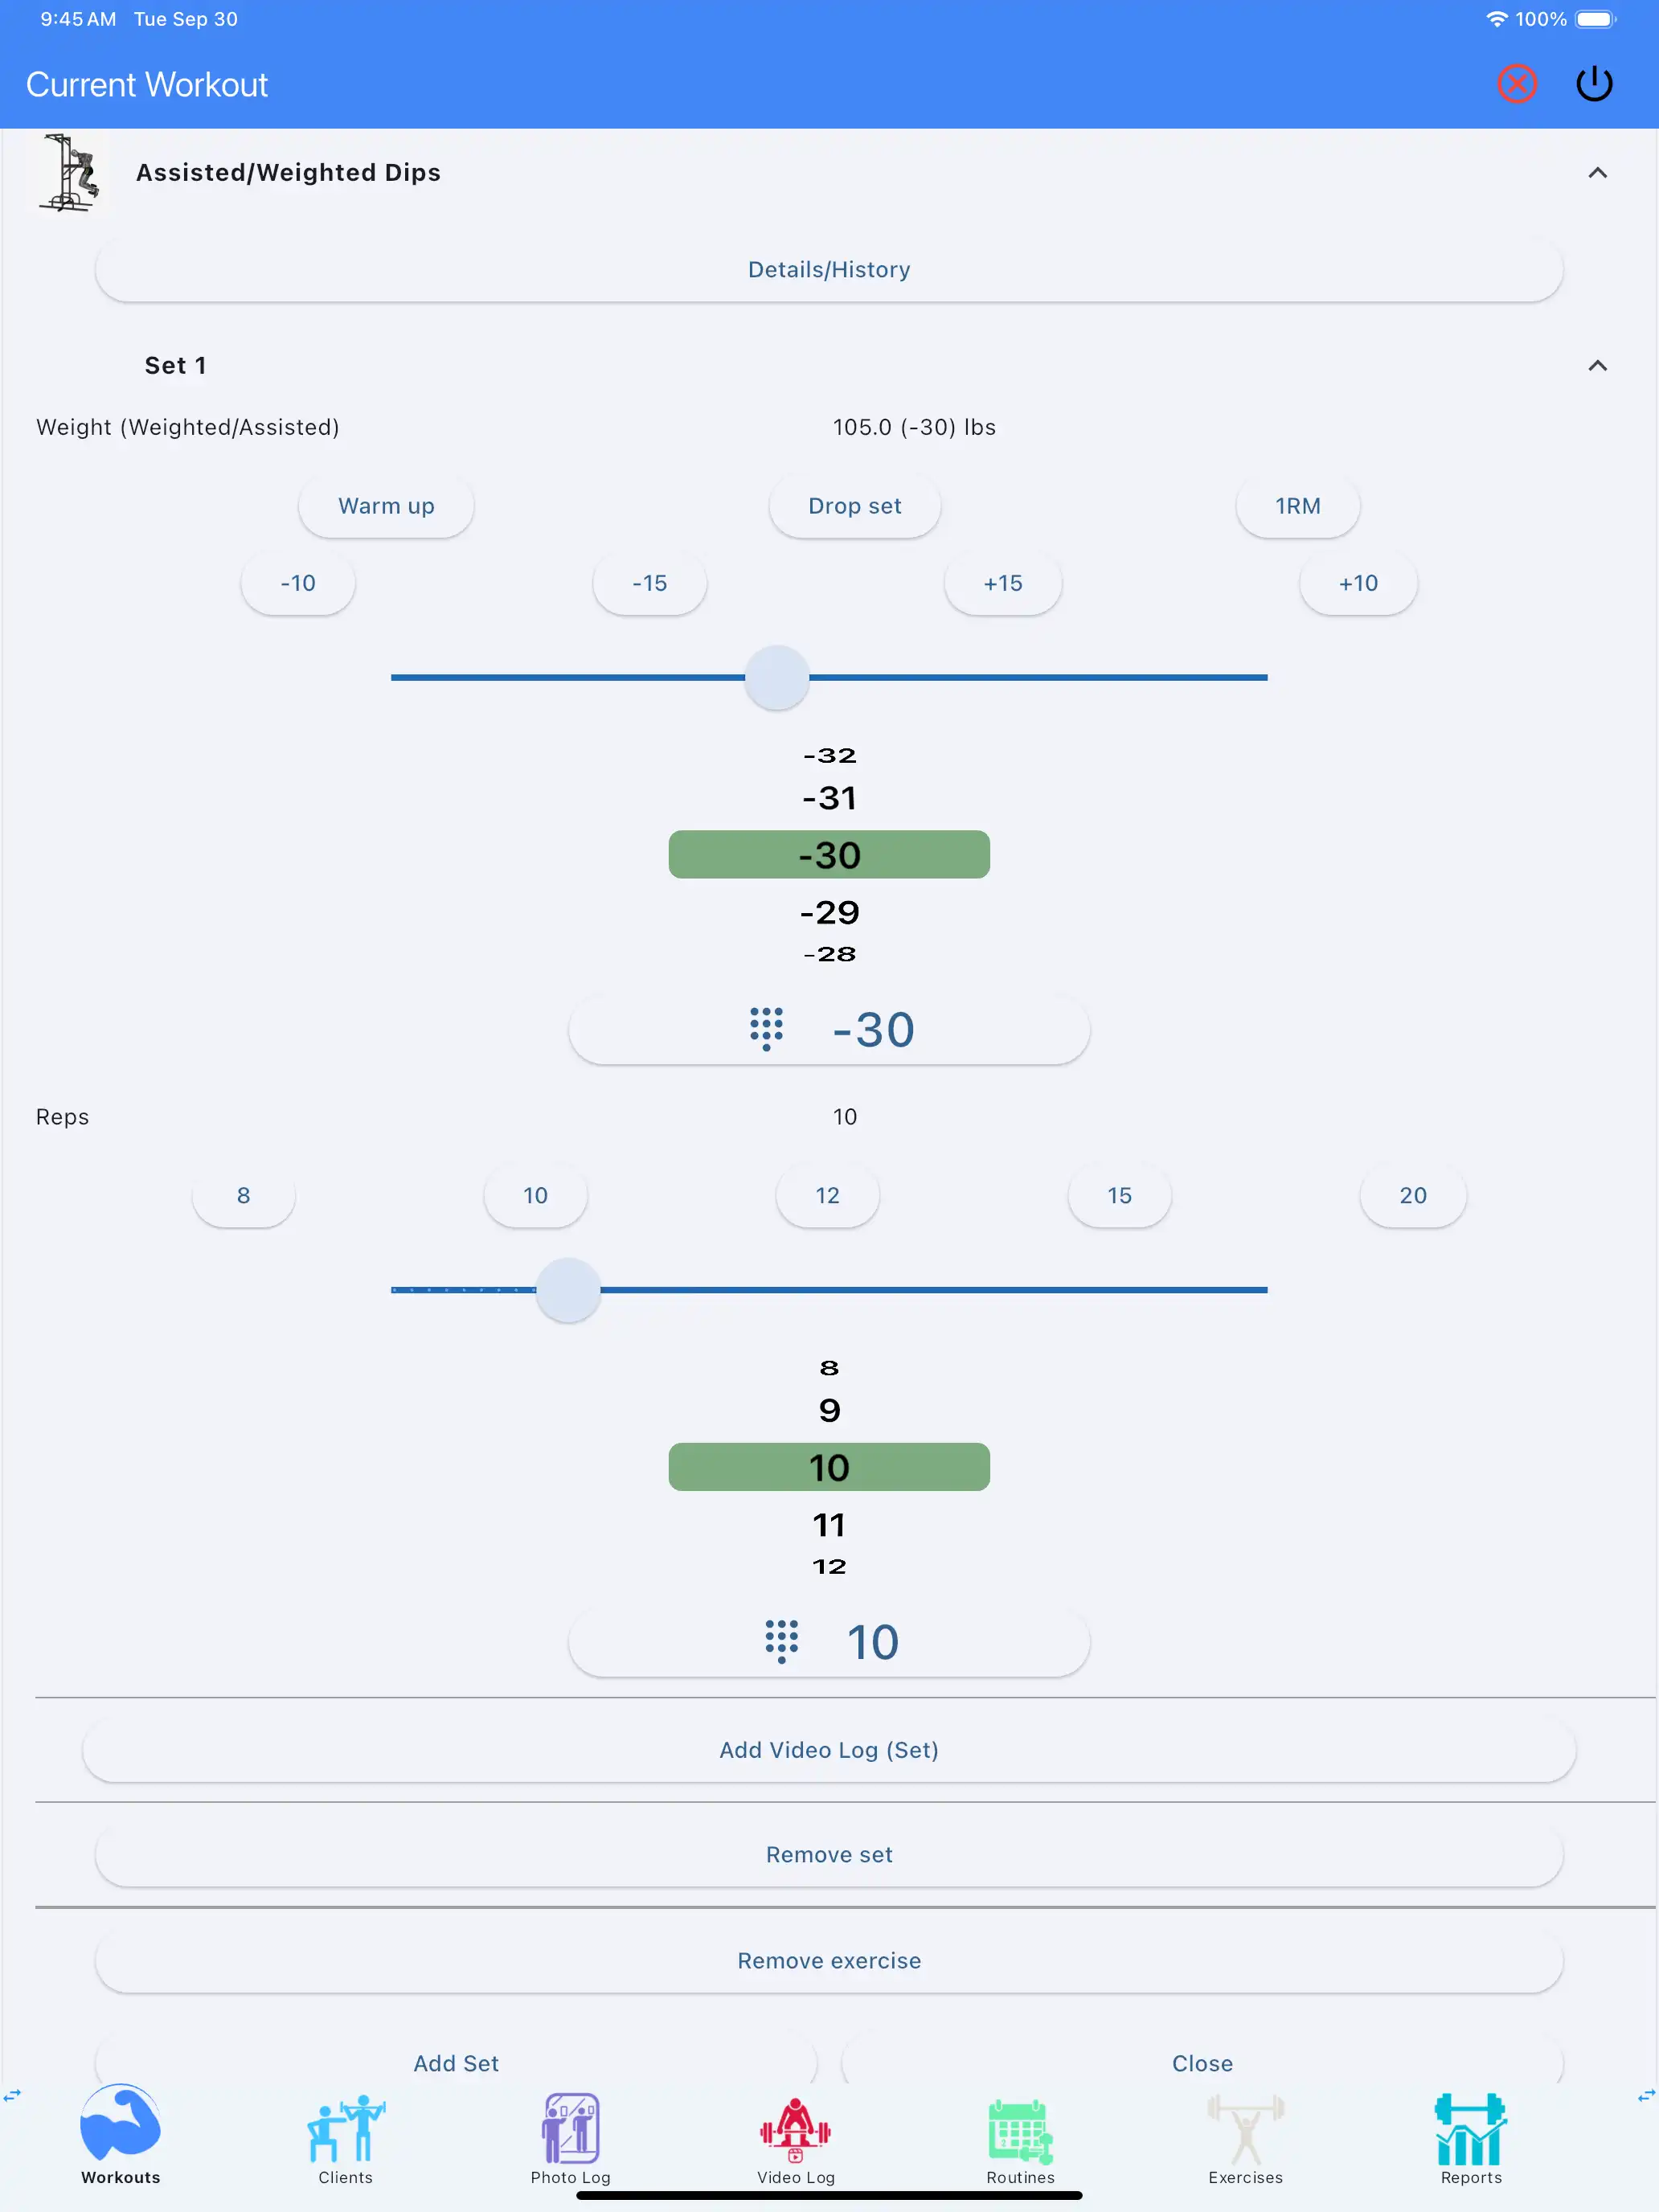The width and height of the screenshot is (1659, 2212).
Task: Open the Video Log icon
Action: 795,2128
